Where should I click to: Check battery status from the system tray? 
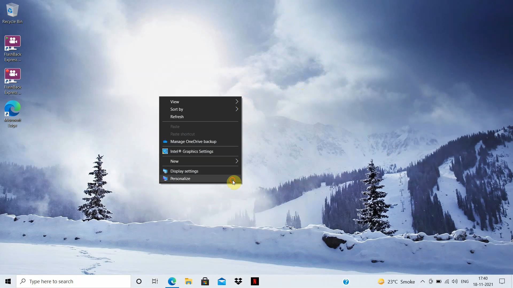coord(439,281)
